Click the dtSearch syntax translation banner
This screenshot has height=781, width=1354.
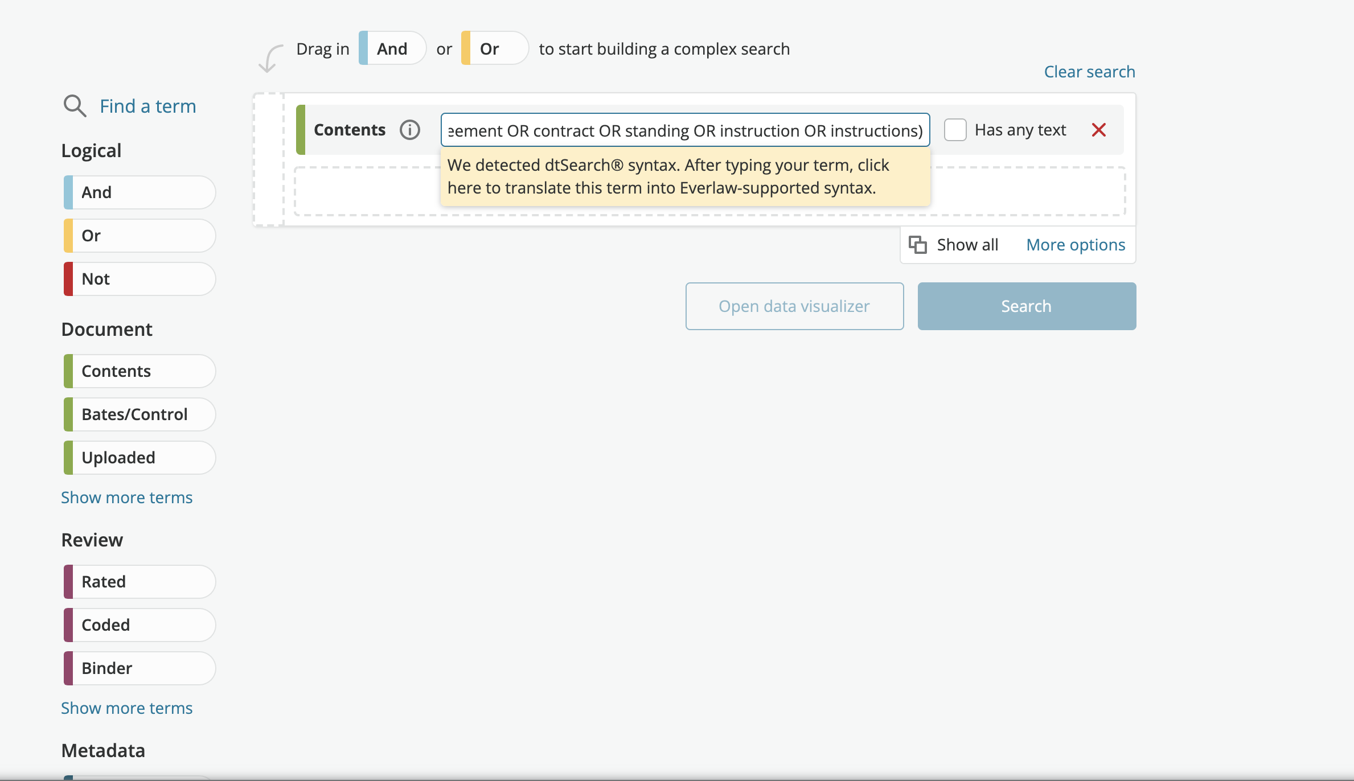[x=684, y=176]
